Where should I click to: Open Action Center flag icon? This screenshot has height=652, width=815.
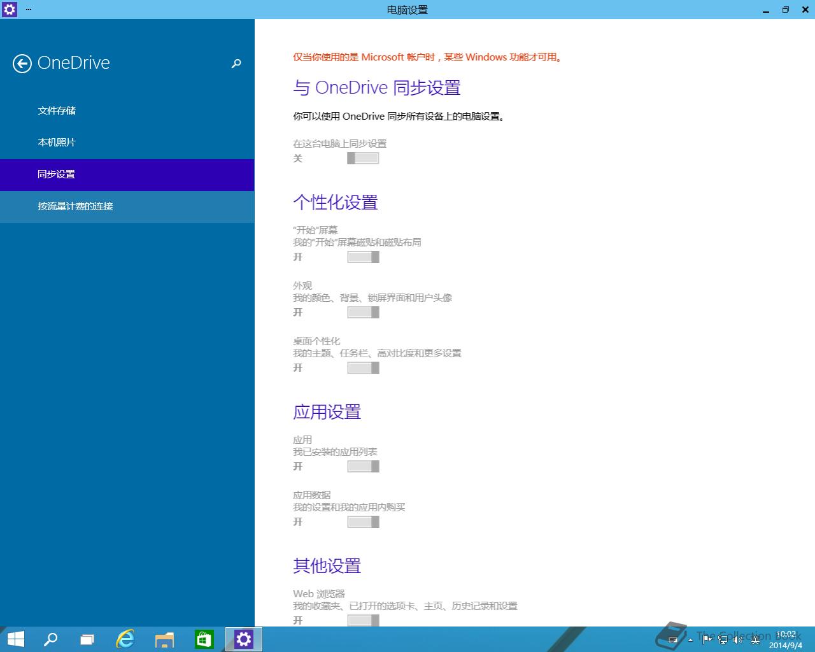point(707,640)
